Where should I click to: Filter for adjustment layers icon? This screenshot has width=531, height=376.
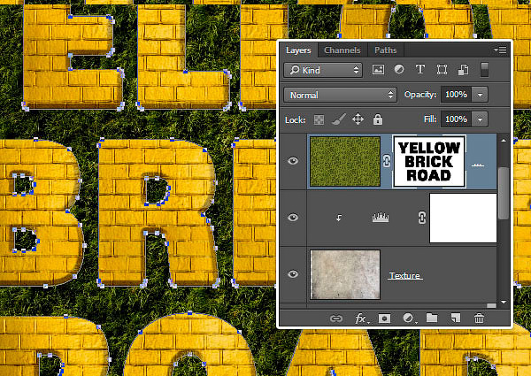(399, 70)
